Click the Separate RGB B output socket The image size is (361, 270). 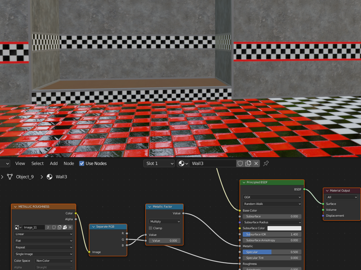click(127, 245)
